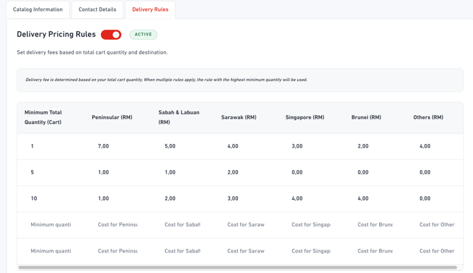473x273 pixels.
Task: Click first empty Cost for Peninsular field
Action: click(118, 225)
